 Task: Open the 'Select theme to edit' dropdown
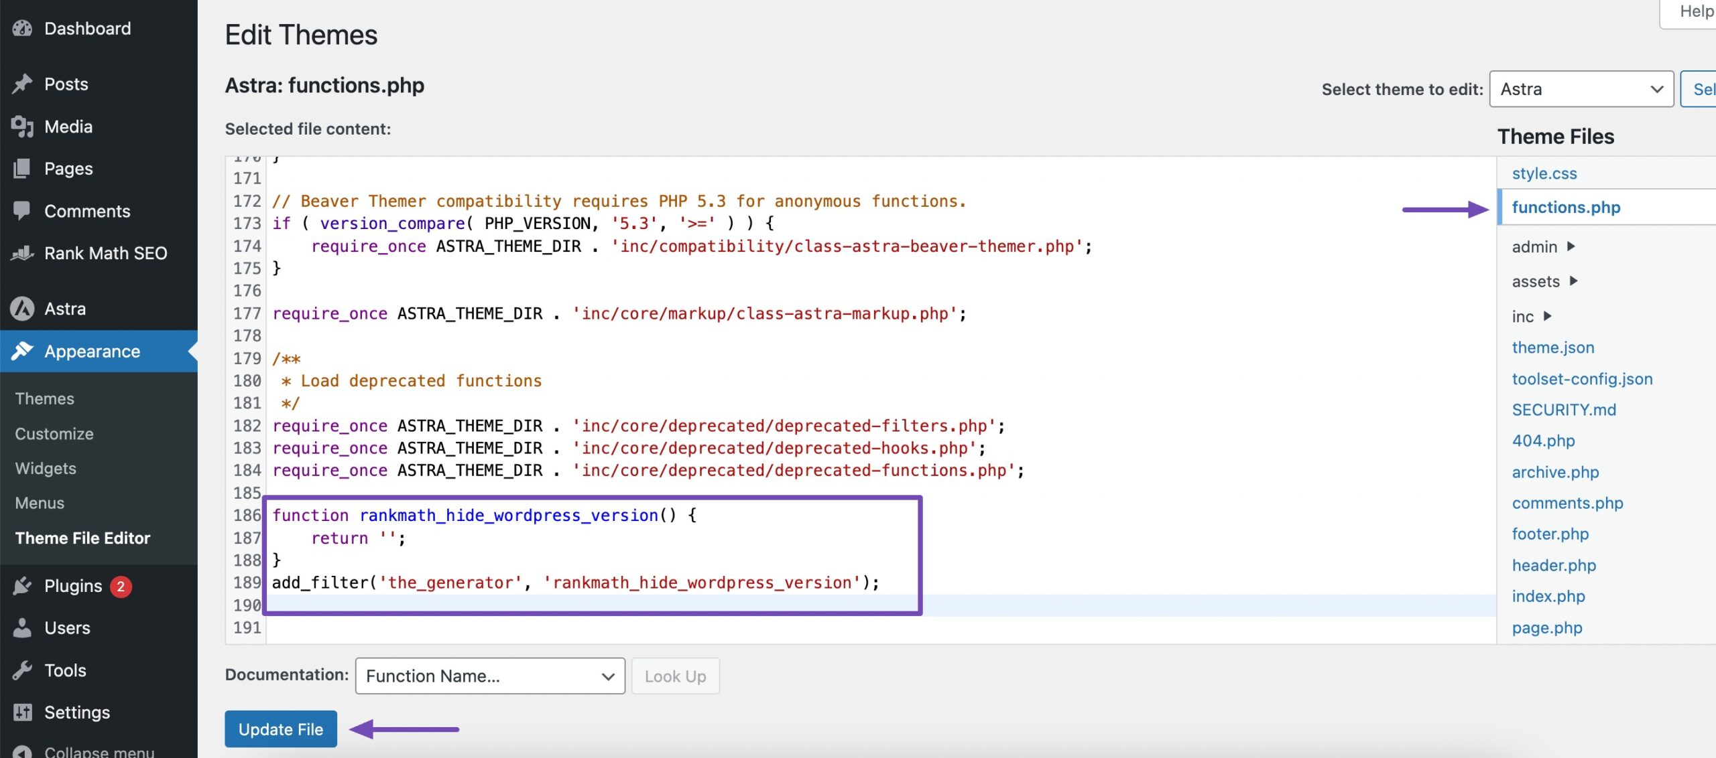1581,88
